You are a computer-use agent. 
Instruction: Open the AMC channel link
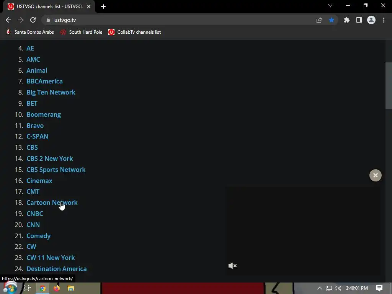33,59
